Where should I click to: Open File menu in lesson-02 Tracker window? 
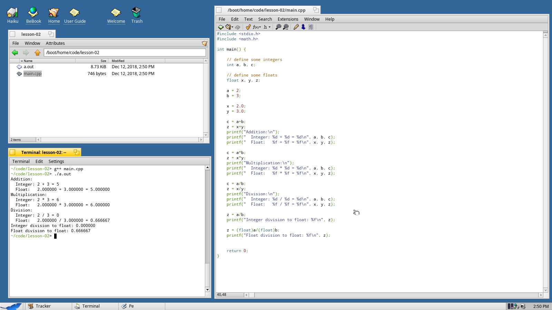coord(16,43)
